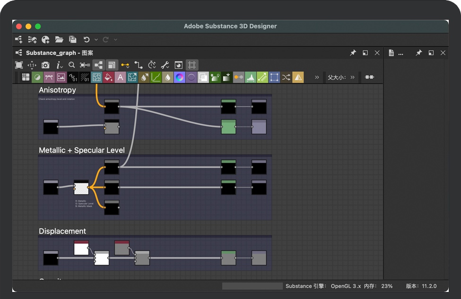Toggle the node connections display button
The image size is (461, 299).
pyautogui.click(x=98, y=65)
